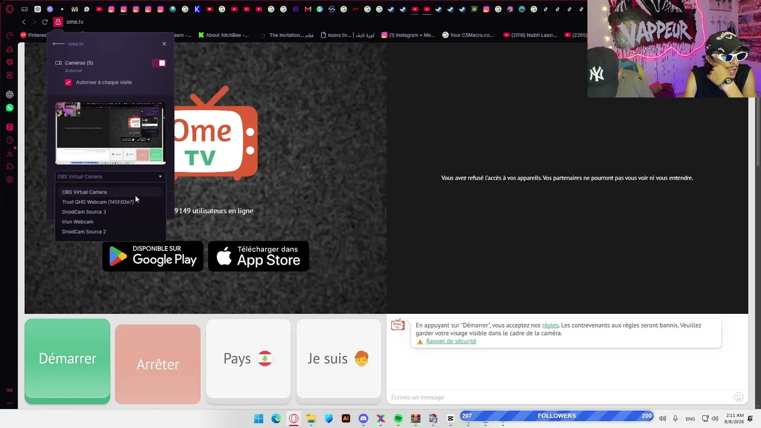The image size is (761, 428).
Task: Open the Instagram bookmark in the bookmarks bar
Action: click(x=408, y=35)
